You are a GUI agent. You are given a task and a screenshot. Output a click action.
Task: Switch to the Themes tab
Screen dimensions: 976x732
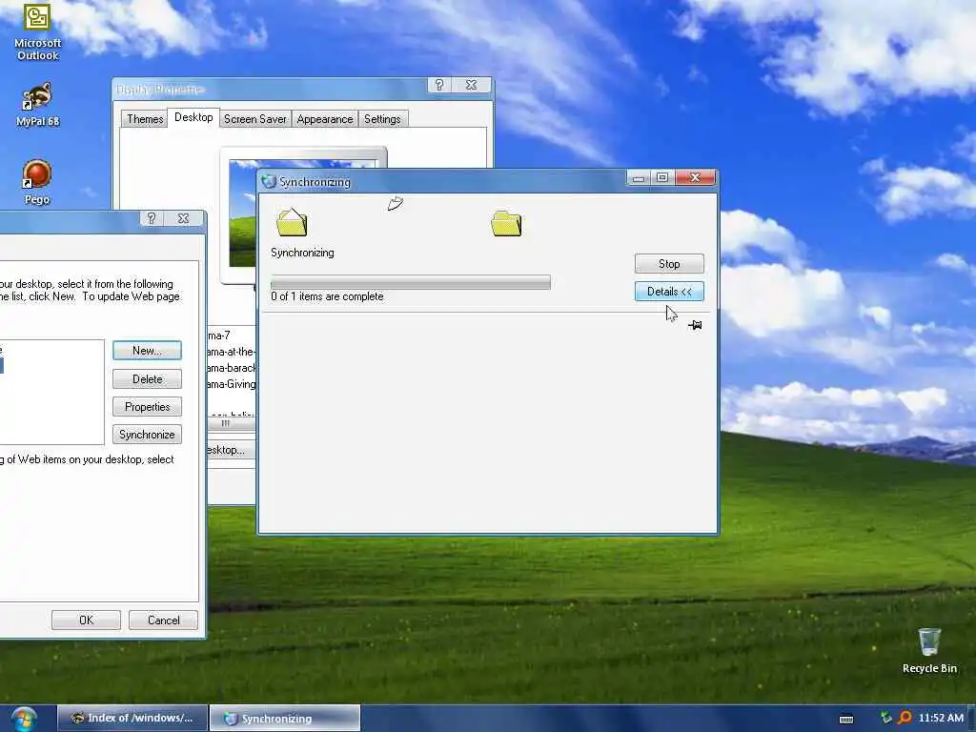[x=145, y=119]
